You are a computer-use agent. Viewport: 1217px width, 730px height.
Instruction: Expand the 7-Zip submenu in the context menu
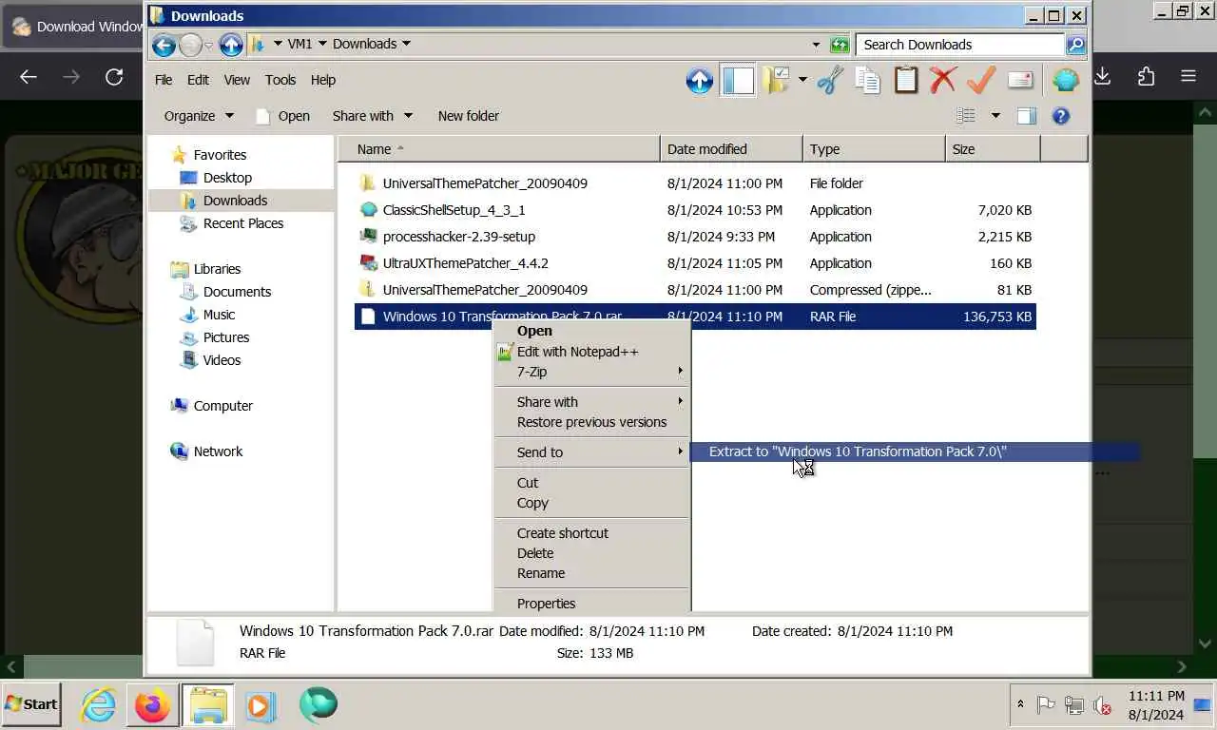pos(591,372)
